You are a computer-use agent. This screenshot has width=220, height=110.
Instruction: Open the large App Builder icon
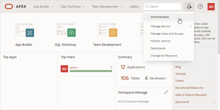[24, 30]
